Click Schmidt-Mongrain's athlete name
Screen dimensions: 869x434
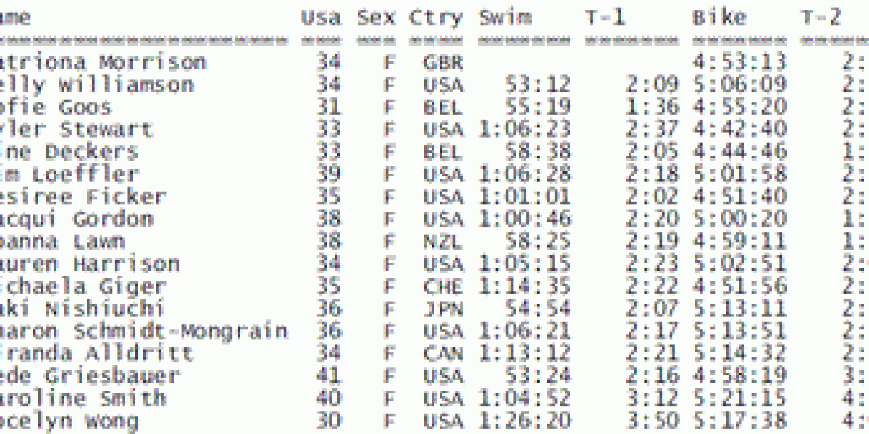point(143,331)
